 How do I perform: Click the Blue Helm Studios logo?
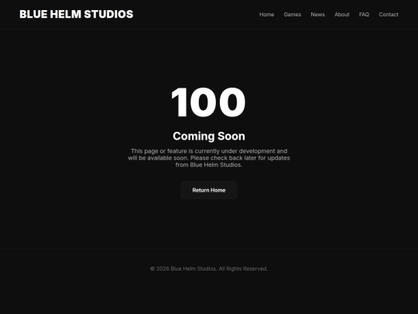click(x=76, y=14)
